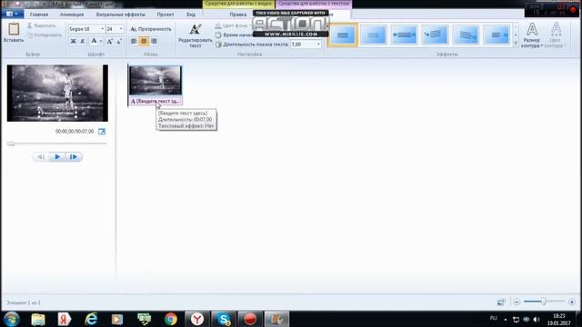Step to next frame in preview
Viewport: 582px width, 327px height.
pyautogui.click(x=74, y=157)
